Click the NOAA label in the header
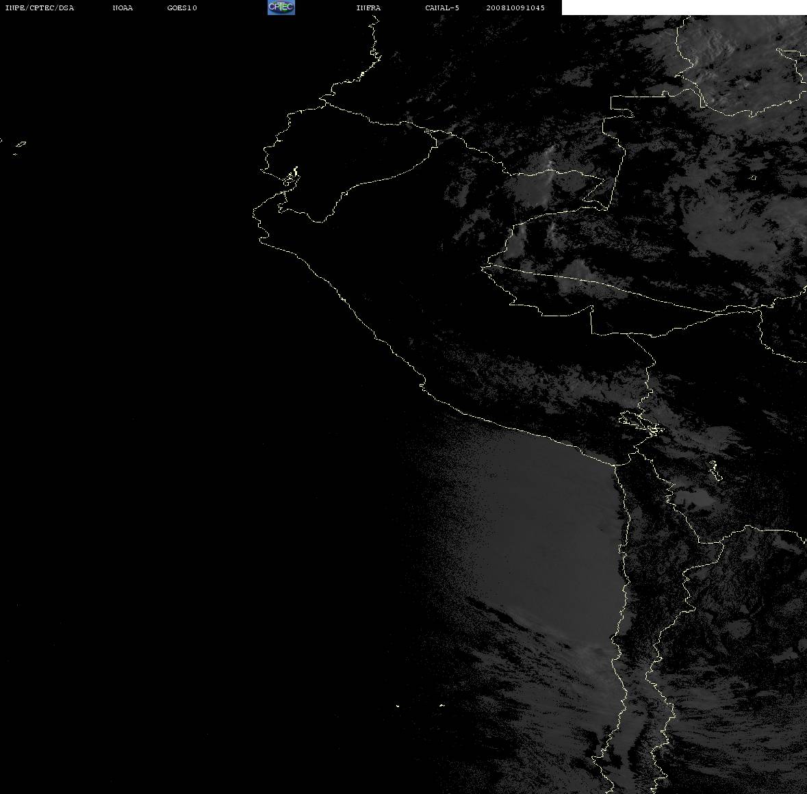Screen dimensions: 807x794 pos(123,8)
